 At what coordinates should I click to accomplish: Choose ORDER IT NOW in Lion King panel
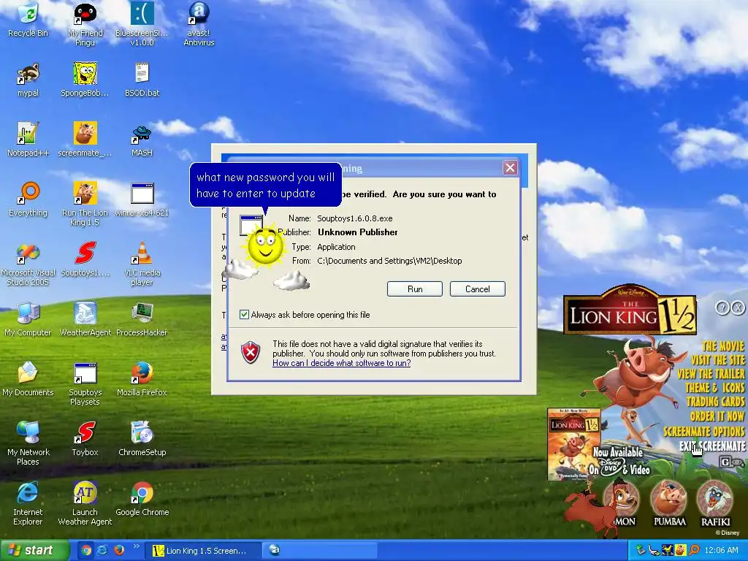717,416
